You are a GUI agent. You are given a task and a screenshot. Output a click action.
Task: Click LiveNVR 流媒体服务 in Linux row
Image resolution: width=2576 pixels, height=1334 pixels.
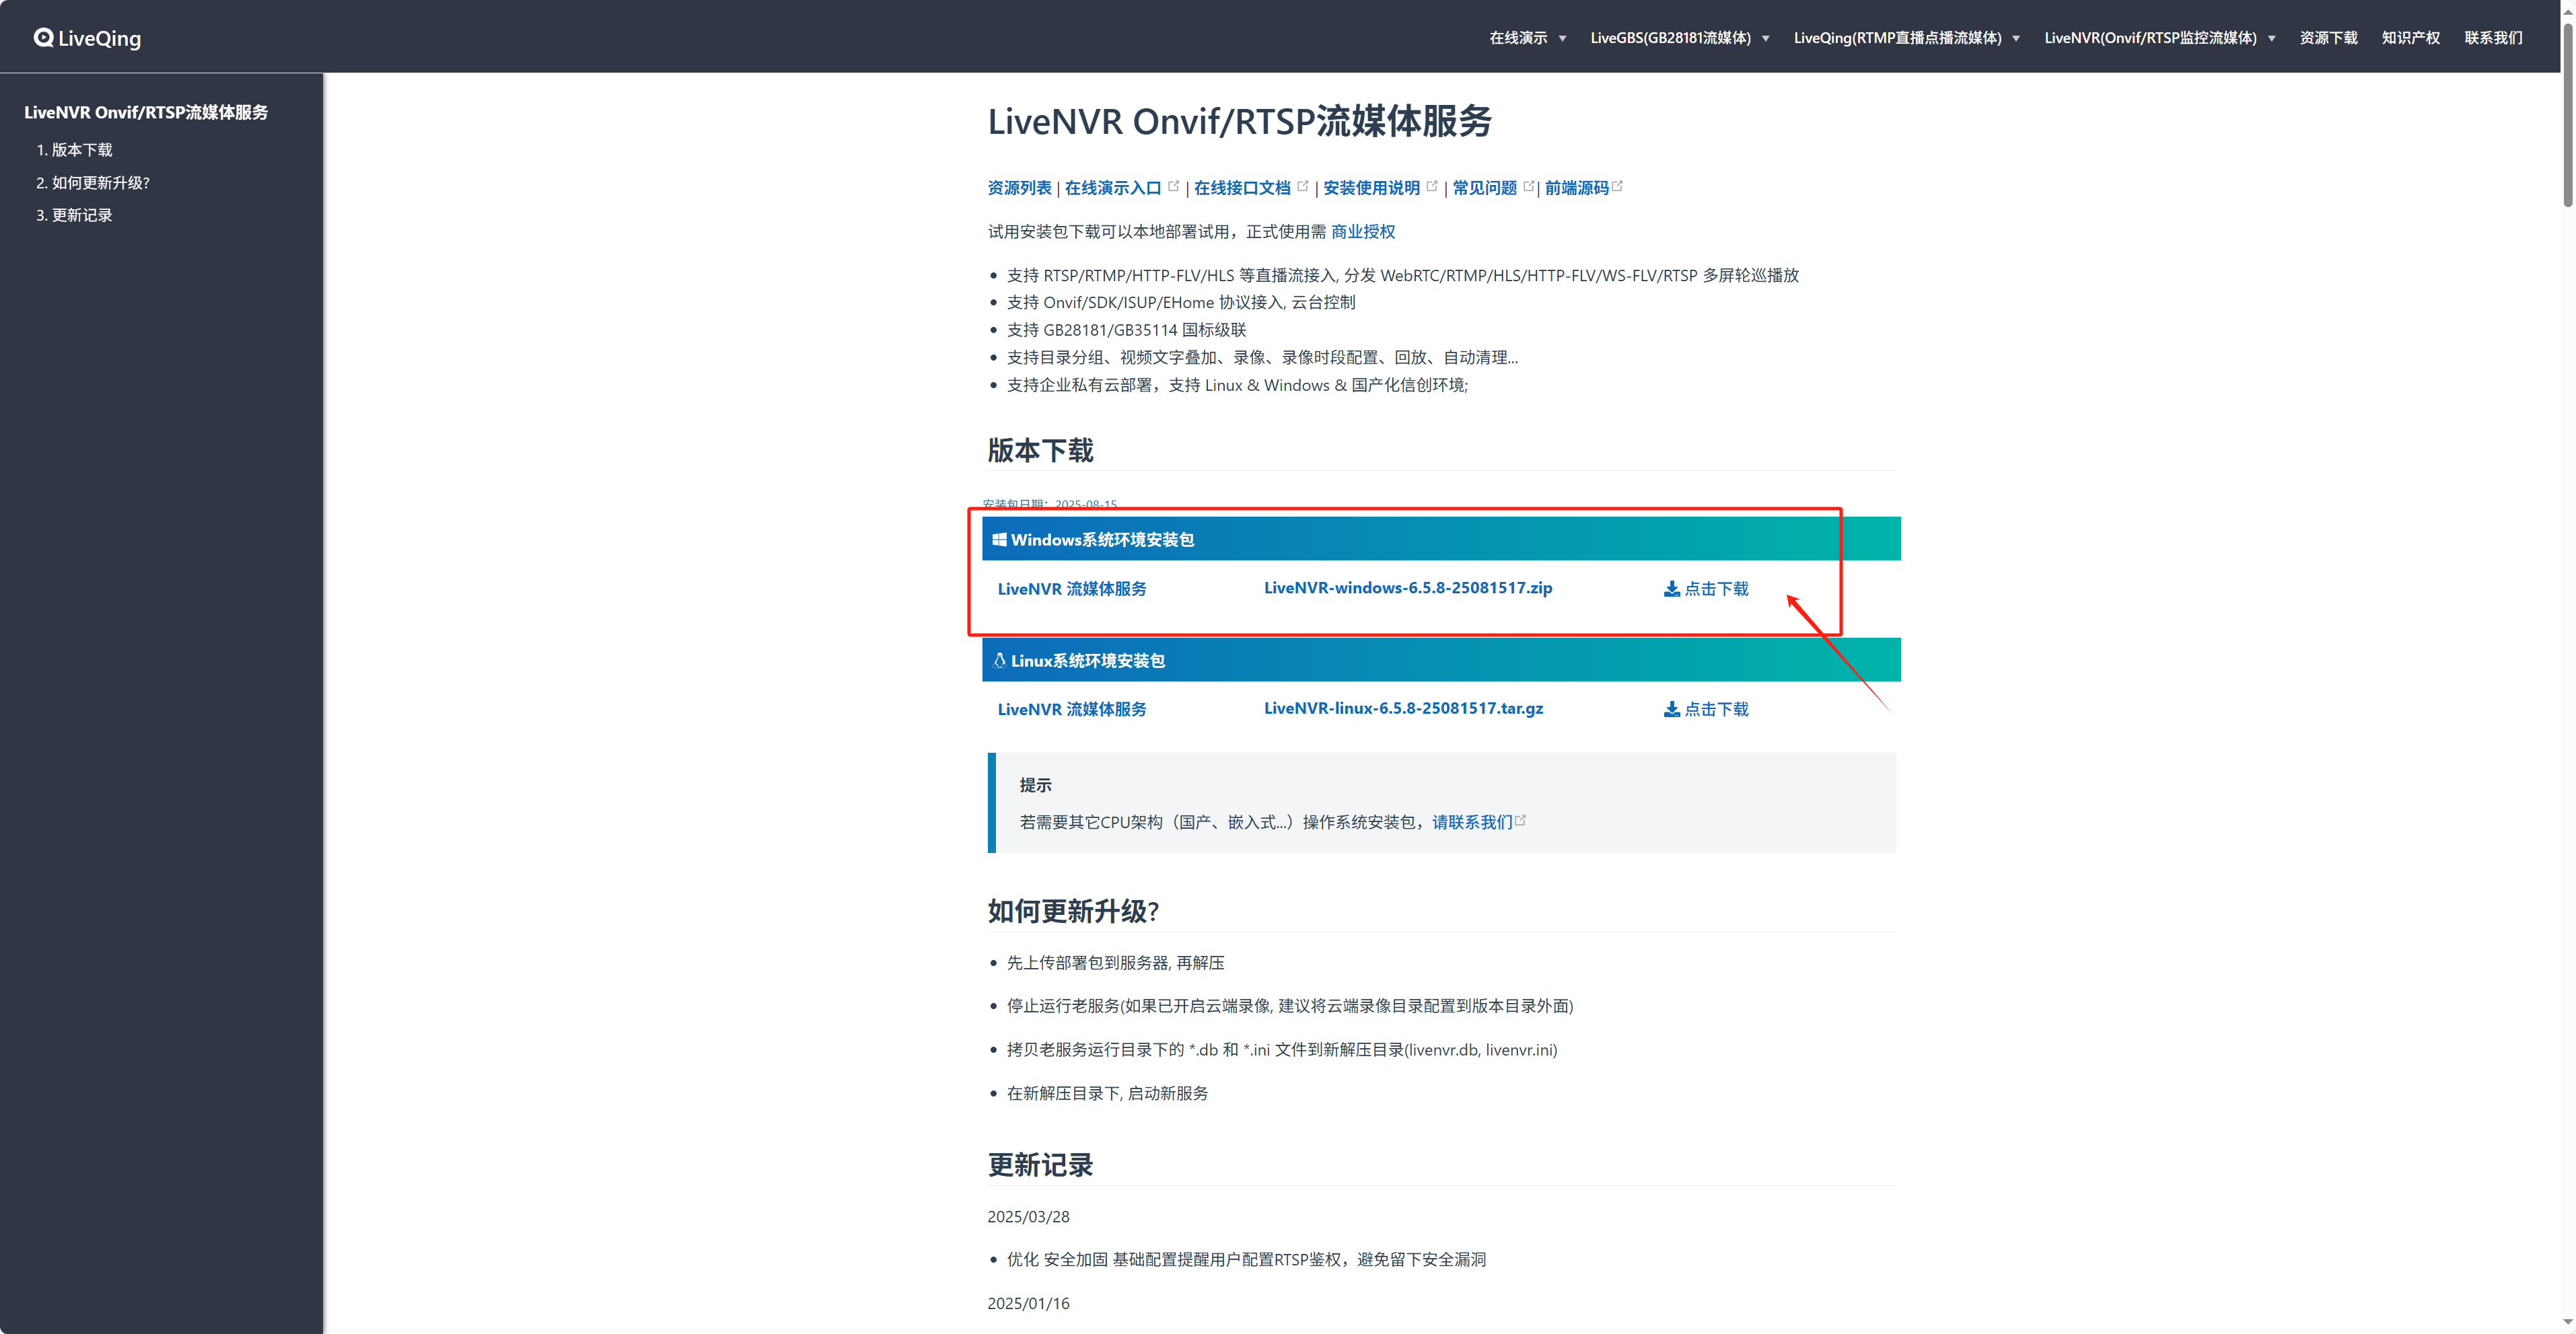pos(1072,709)
